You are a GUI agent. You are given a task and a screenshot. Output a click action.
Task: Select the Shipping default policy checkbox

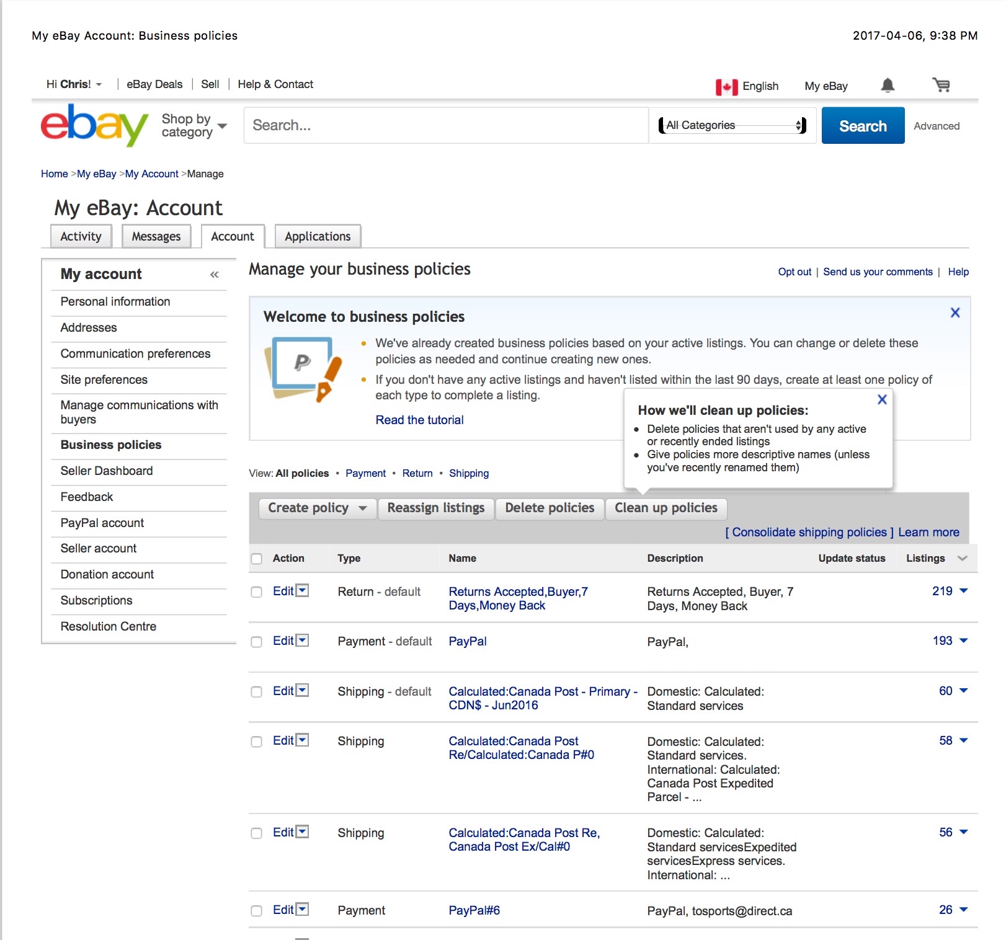pyautogui.click(x=256, y=692)
